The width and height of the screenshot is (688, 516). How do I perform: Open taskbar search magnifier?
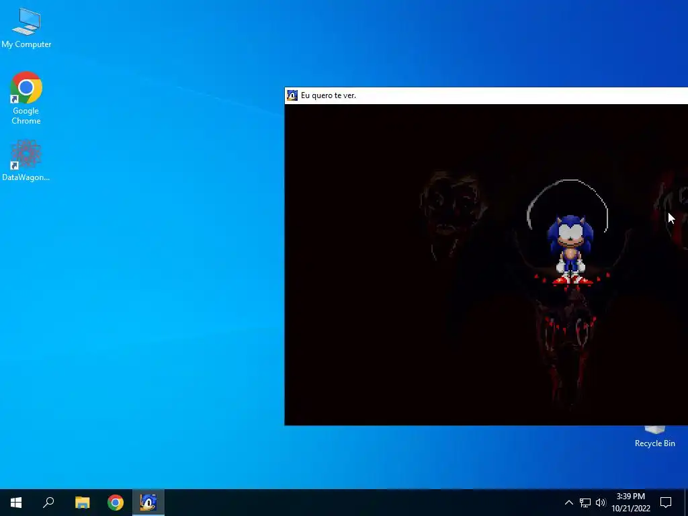(x=48, y=503)
